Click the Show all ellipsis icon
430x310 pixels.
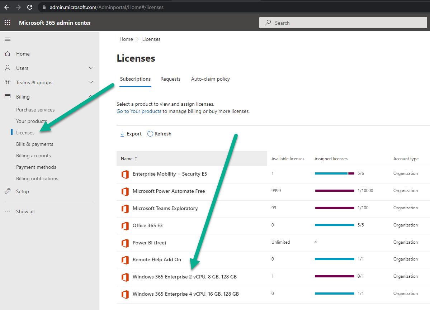(8, 211)
